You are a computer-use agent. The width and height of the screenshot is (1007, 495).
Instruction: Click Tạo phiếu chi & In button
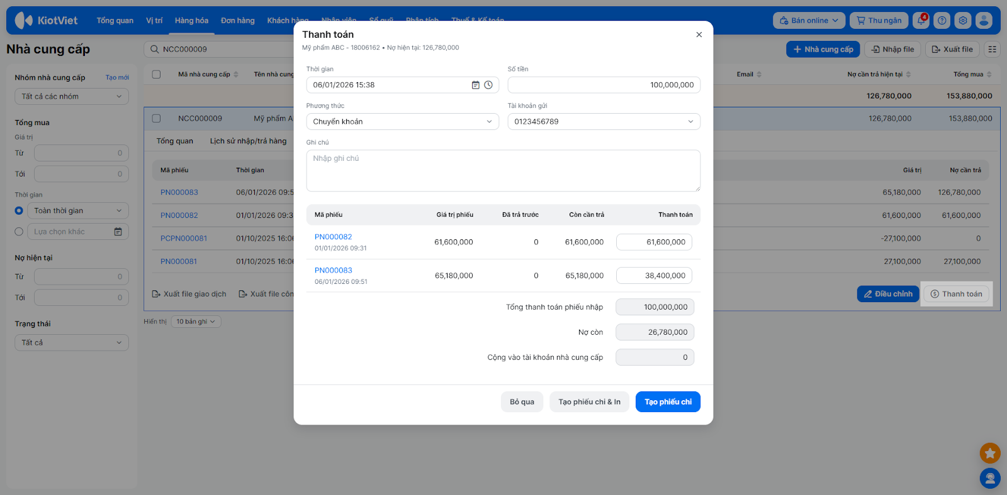(590, 402)
